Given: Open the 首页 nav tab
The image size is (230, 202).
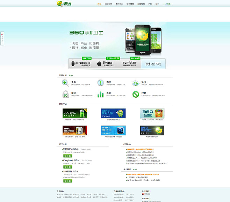Looking at the screenshot, I should (99, 4).
